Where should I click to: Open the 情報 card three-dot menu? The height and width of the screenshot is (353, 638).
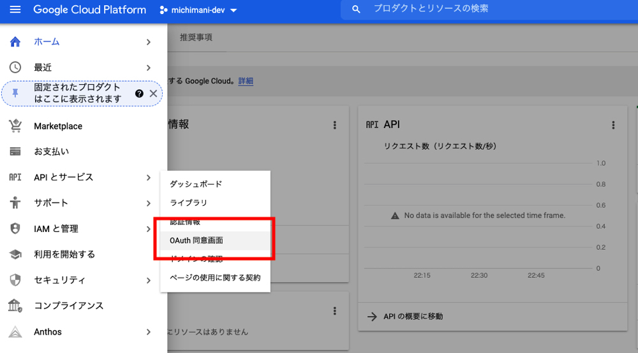point(335,125)
